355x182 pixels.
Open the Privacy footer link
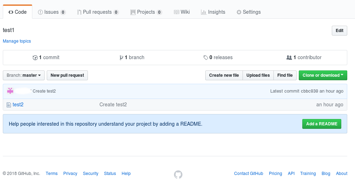(x=70, y=174)
